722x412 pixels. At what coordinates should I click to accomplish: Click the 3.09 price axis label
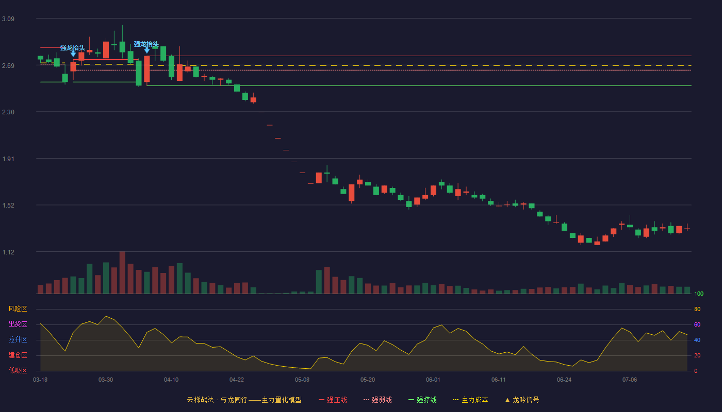click(x=8, y=19)
